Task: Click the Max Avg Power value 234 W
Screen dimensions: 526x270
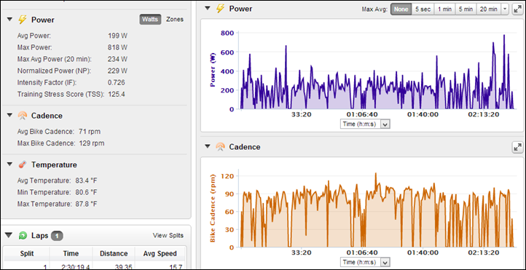Action: pyautogui.click(x=118, y=59)
